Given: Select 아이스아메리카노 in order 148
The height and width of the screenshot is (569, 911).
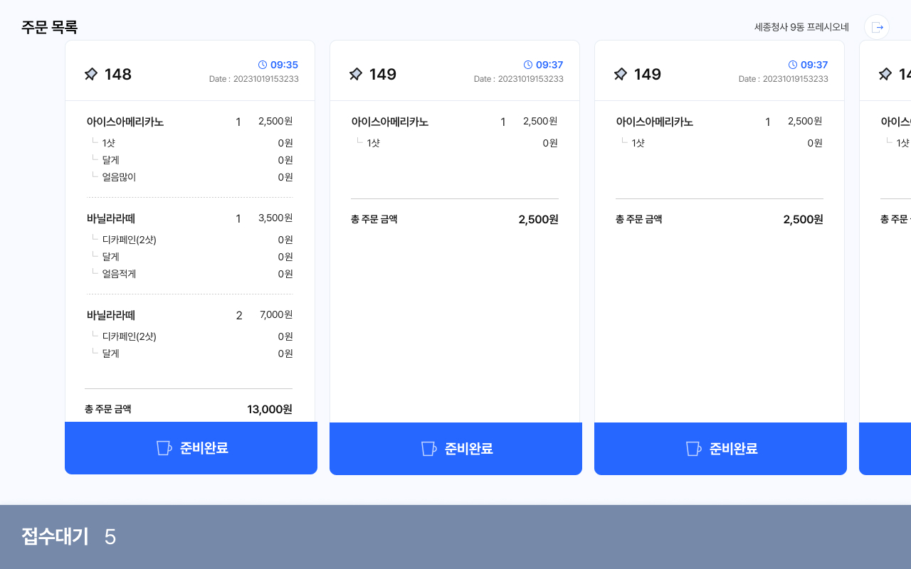Looking at the screenshot, I should [125, 122].
